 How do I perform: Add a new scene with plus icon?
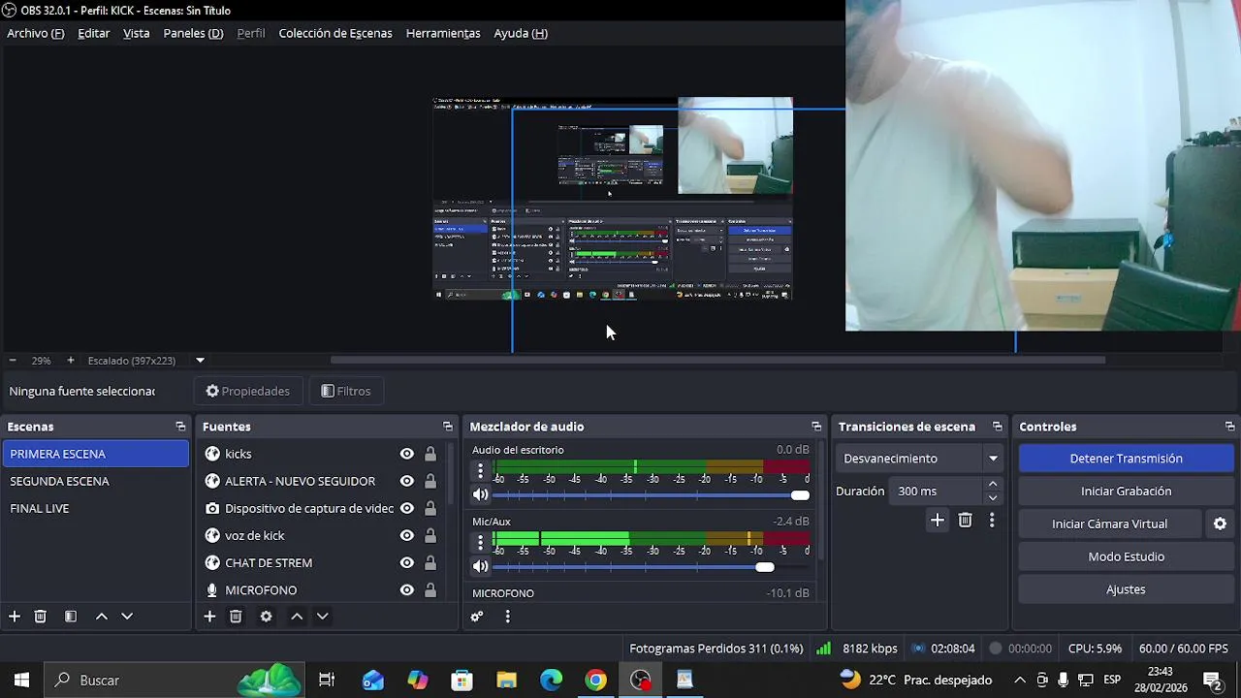coord(15,617)
